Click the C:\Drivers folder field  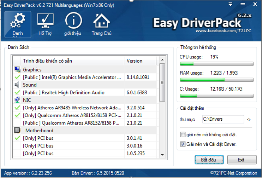[x=223, y=119]
